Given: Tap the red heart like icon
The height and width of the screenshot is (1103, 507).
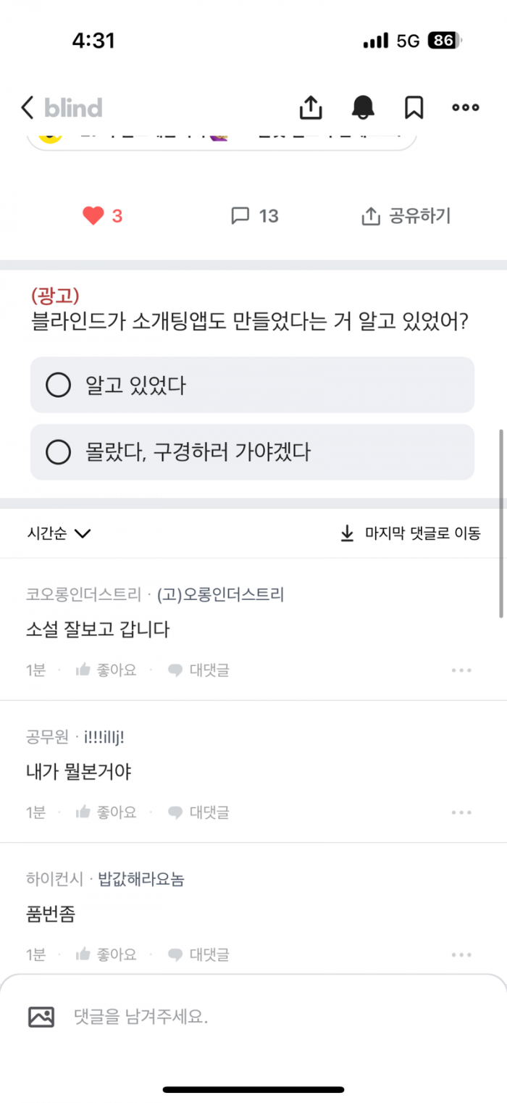Looking at the screenshot, I should 93,216.
